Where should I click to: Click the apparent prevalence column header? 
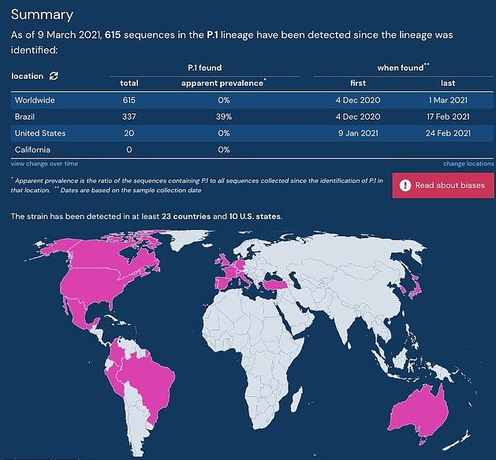point(223,83)
